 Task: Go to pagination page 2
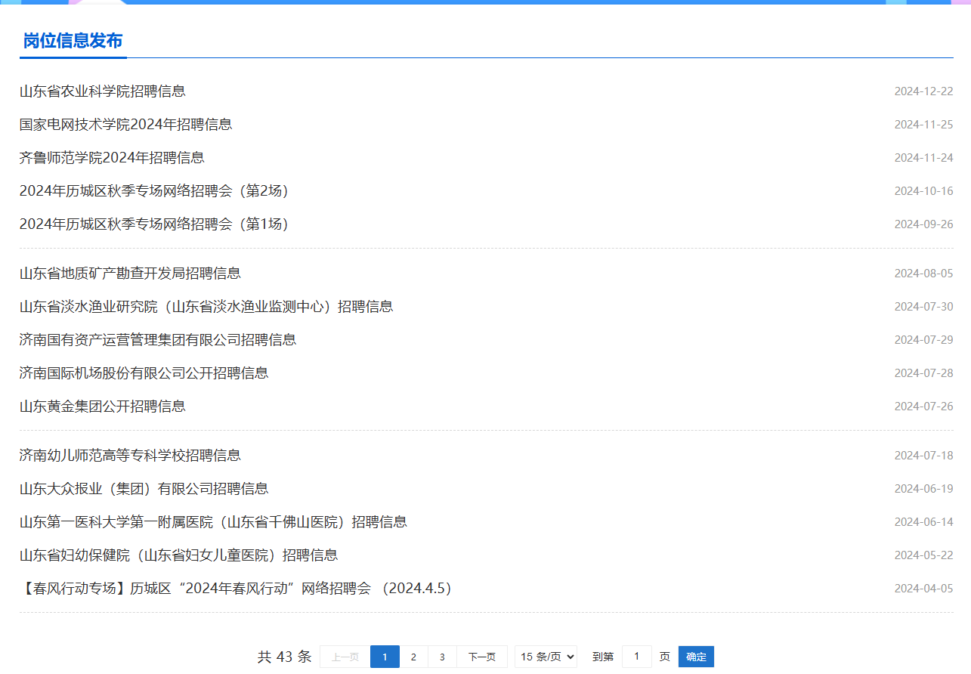pos(413,657)
